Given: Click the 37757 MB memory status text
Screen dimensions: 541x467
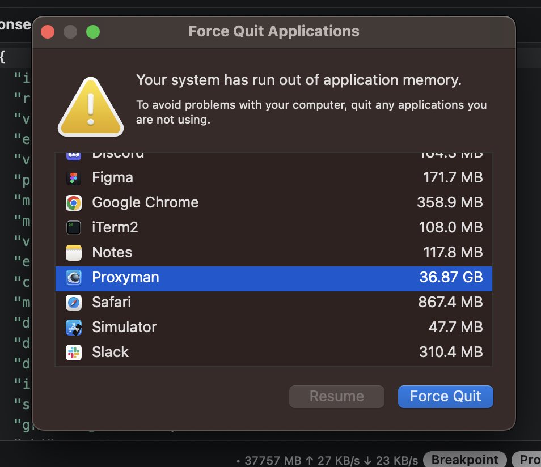Looking at the screenshot, I should [x=273, y=460].
